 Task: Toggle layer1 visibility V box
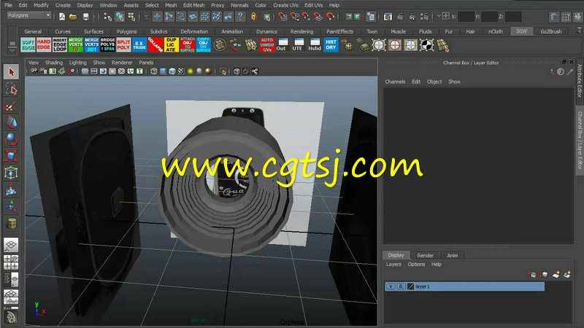tap(391, 286)
